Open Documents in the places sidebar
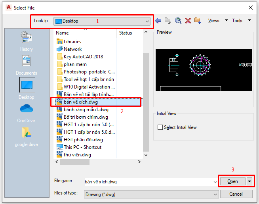This screenshot has width=259, height=204. (27, 65)
